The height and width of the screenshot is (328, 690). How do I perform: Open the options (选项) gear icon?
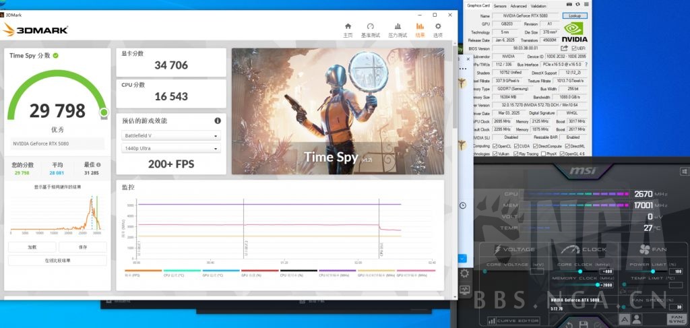coord(438,27)
